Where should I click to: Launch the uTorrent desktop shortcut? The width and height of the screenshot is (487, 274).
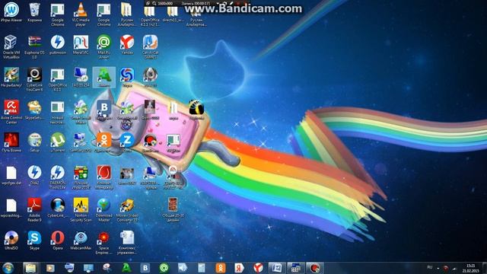pyautogui.click(x=58, y=142)
